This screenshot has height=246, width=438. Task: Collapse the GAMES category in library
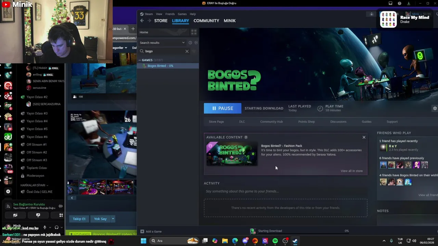tap(140, 60)
